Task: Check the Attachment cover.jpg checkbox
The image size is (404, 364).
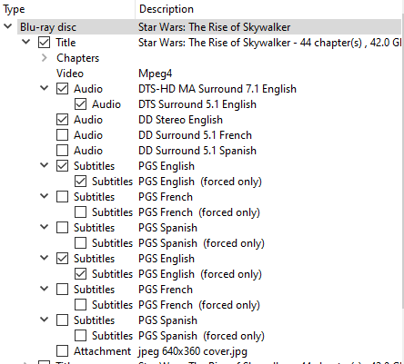Action: (x=62, y=351)
